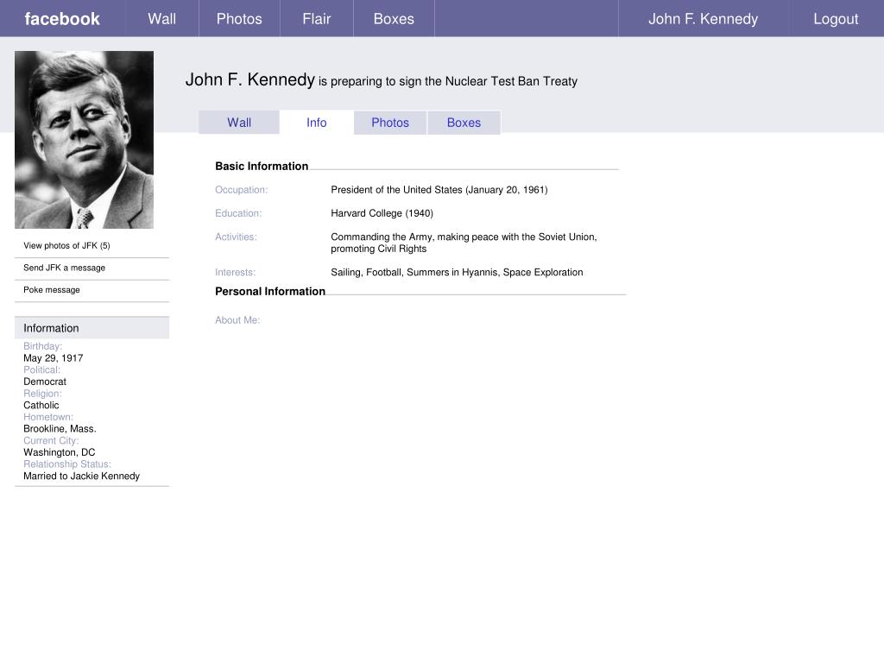Click the 'Commanding the Army' activities text
Image resolution: width=884 pixels, height=663 pixels.
tap(464, 243)
